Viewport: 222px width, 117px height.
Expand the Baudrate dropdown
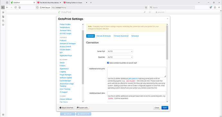pos(120,57)
